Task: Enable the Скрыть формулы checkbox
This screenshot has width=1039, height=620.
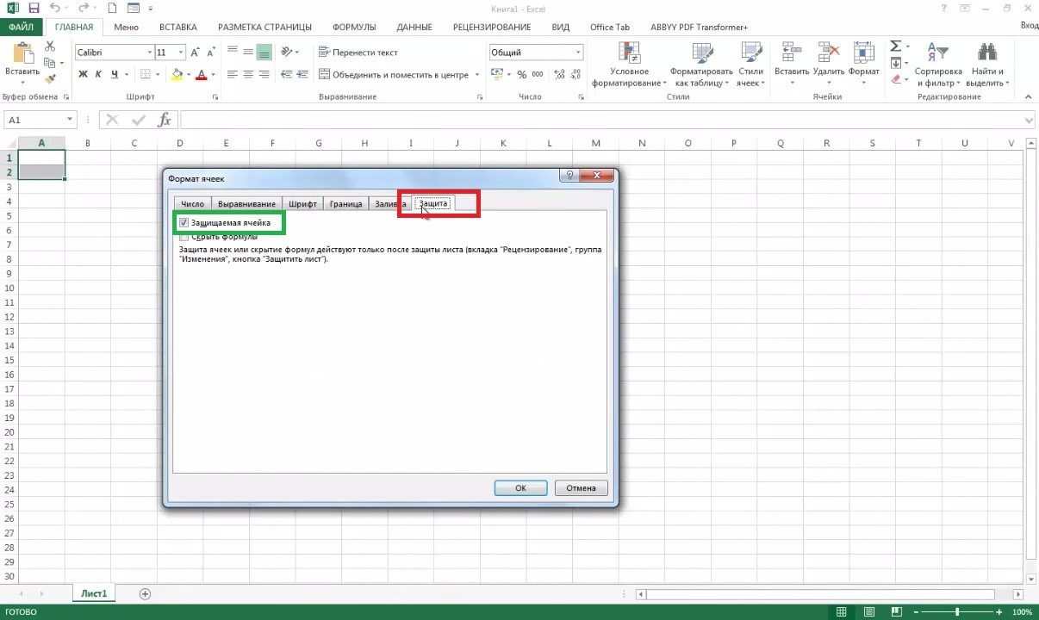Action: pos(184,236)
